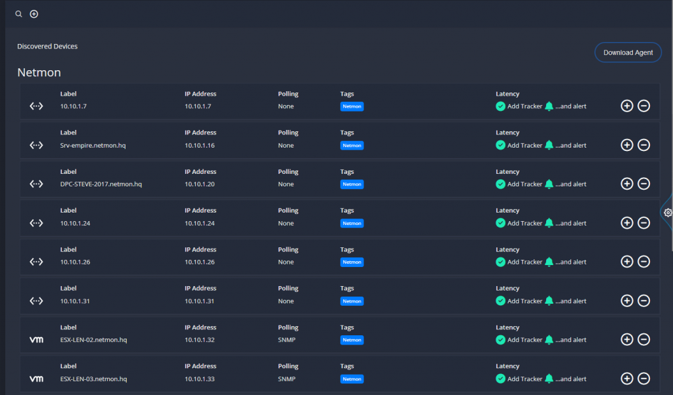The image size is (673, 395).
Task: Remove ESX-LEN-02.netmon.hq with minus icon
Action: click(x=643, y=339)
